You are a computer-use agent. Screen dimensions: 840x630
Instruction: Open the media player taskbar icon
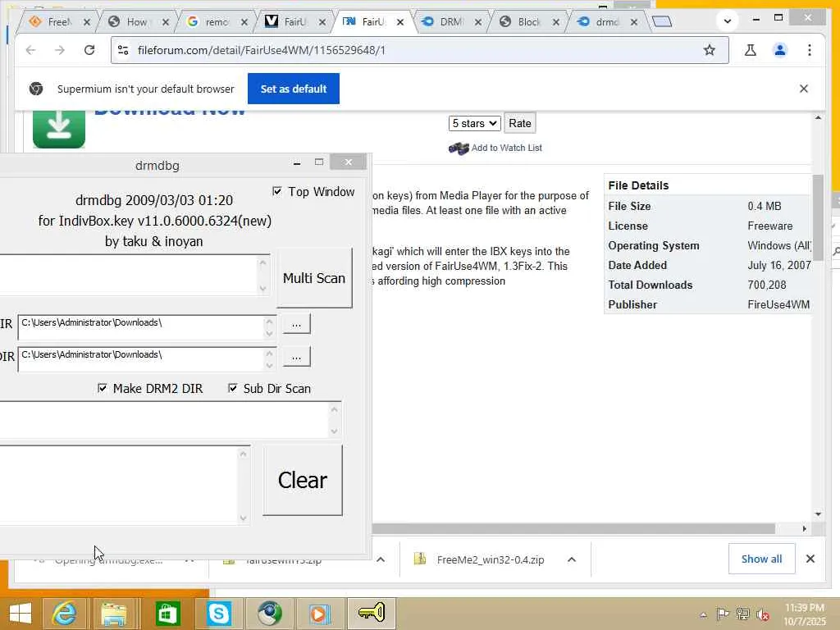point(319,614)
